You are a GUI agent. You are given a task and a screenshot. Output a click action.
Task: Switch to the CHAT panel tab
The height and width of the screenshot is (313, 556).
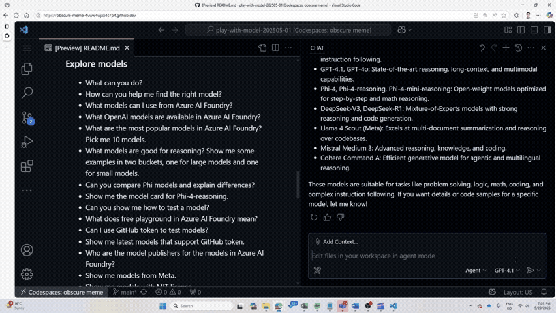click(x=317, y=48)
